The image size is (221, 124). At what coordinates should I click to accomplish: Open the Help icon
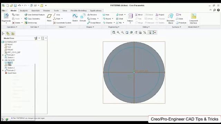pyautogui.click(x=218, y=10)
